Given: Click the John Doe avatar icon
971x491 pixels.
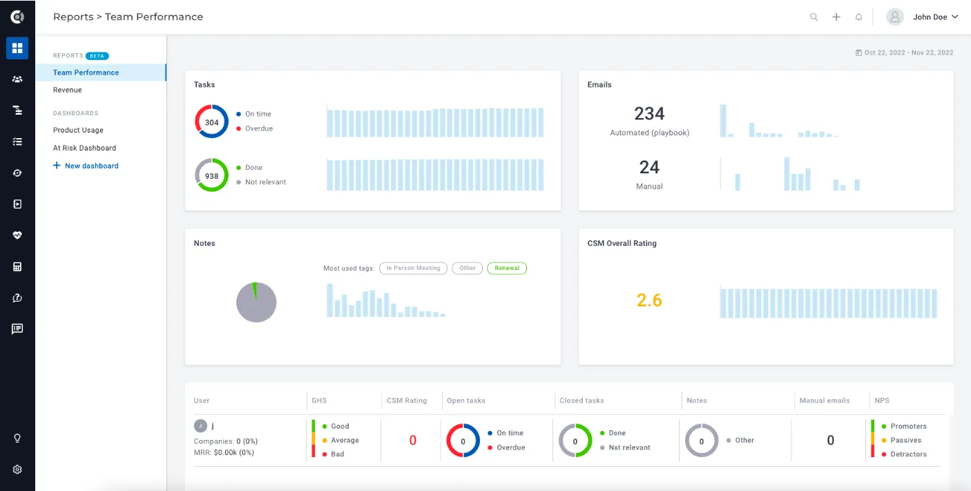Looking at the screenshot, I should click(x=895, y=17).
